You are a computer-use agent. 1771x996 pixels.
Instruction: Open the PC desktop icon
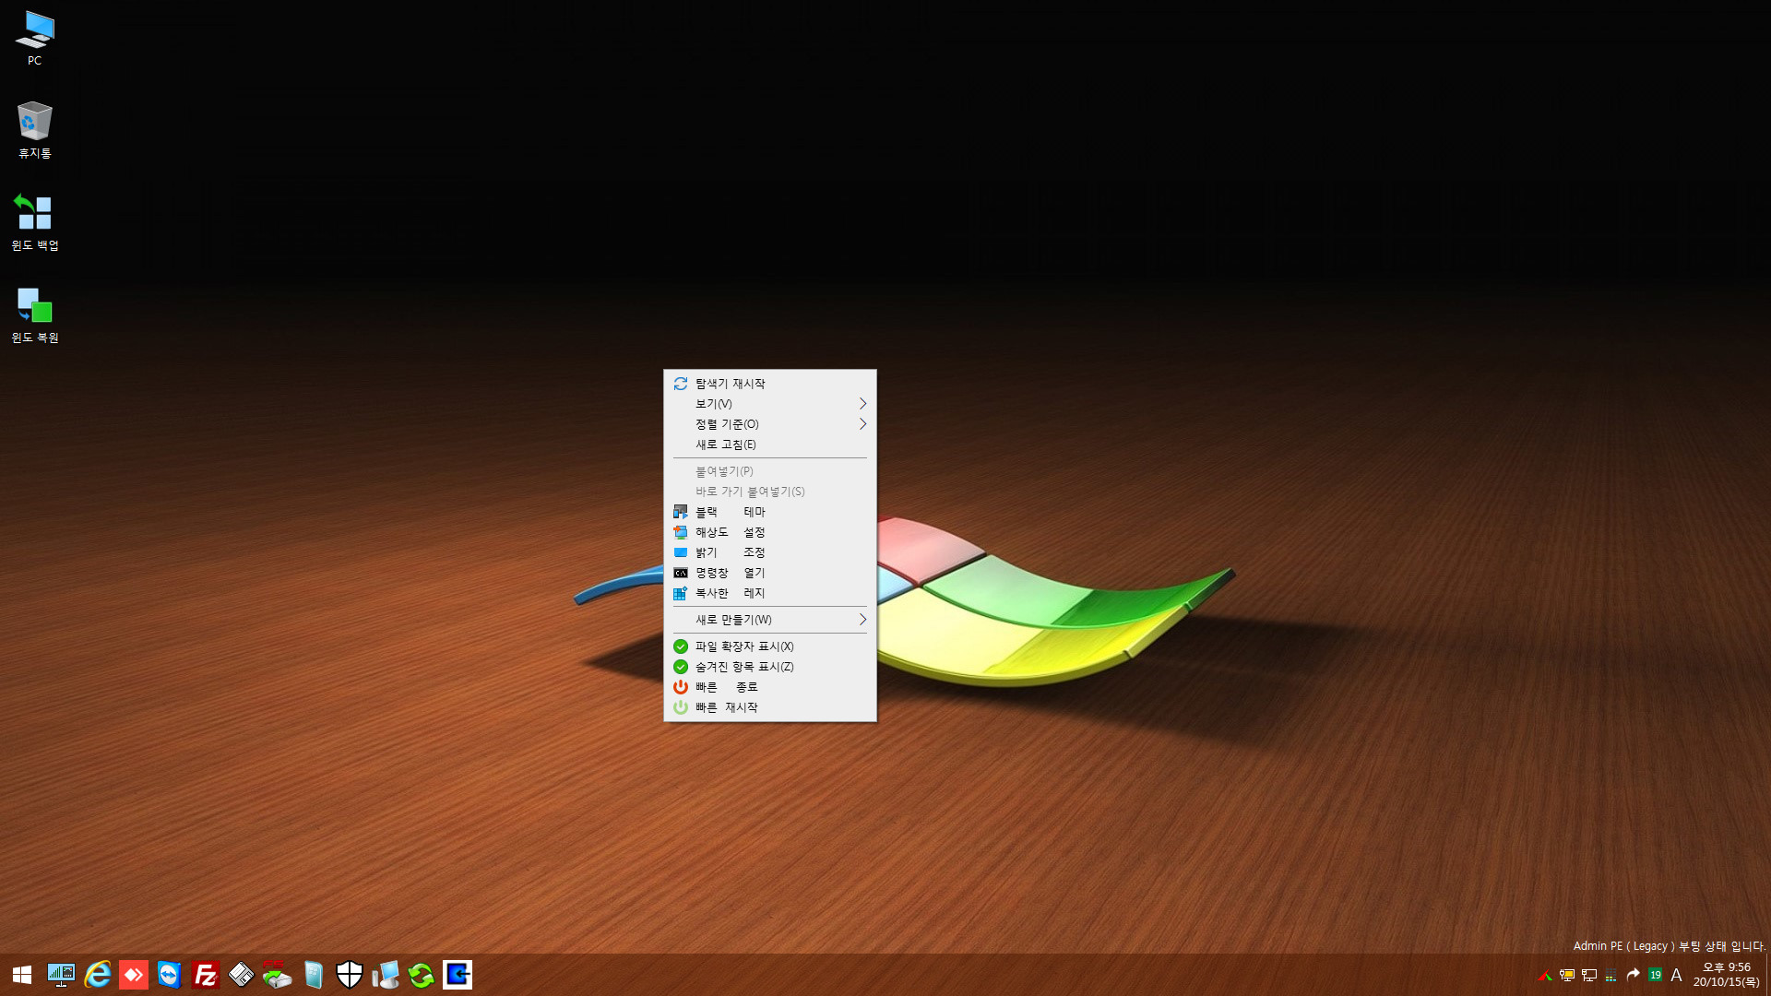[35, 39]
